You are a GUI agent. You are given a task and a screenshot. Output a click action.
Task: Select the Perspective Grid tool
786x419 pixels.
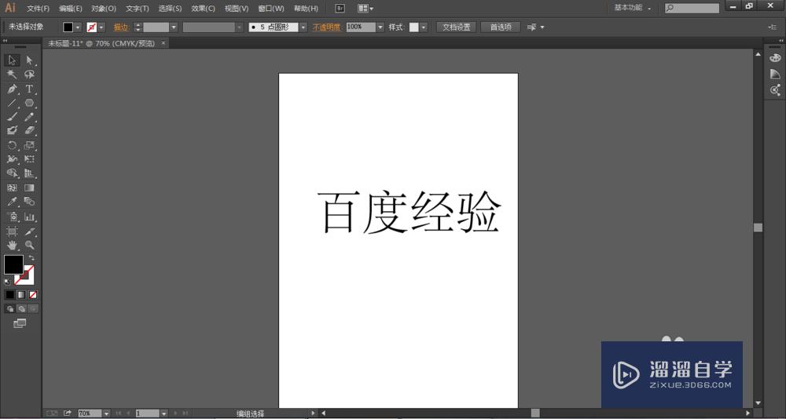(x=29, y=173)
